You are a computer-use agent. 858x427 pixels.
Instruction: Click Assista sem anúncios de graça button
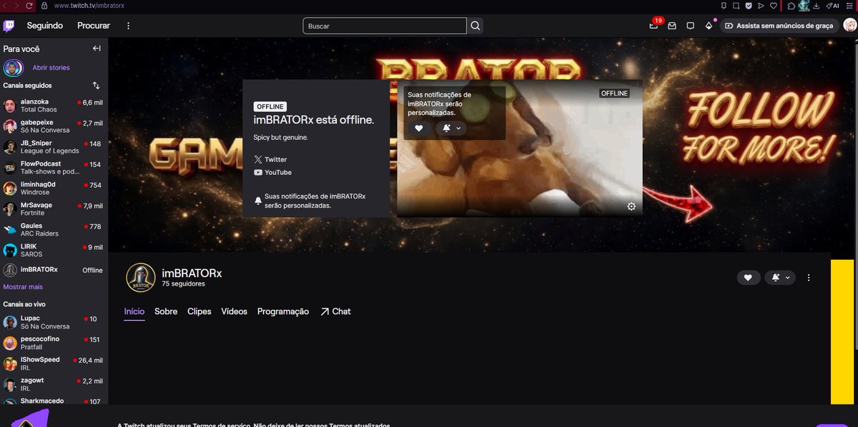[x=779, y=26]
